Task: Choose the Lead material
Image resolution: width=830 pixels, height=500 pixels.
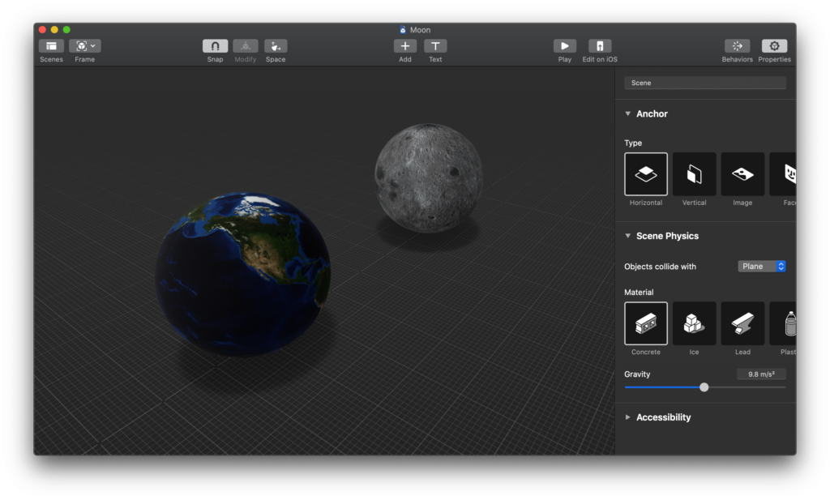Action: coord(742,323)
